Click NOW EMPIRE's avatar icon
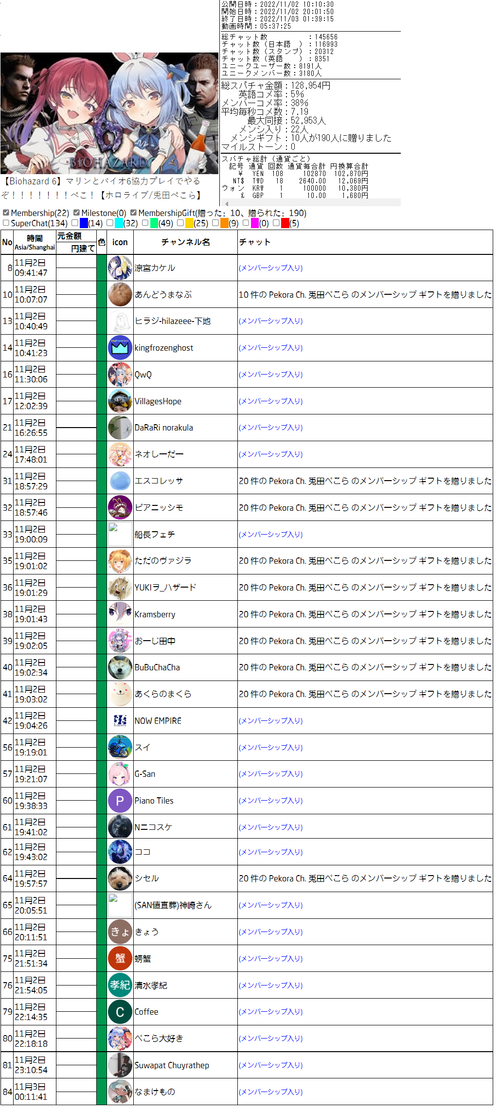Viewport: 500px width, 1111px height. [120, 721]
